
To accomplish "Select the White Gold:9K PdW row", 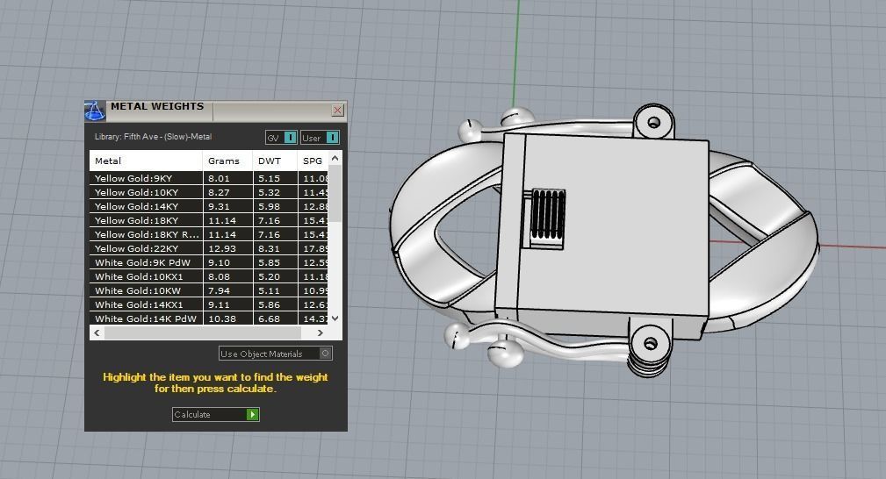I will [x=208, y=262].
